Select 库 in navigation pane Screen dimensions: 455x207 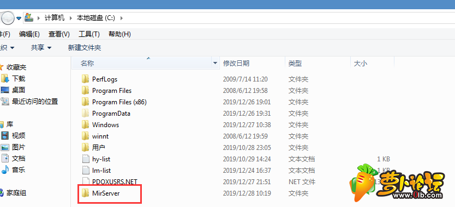coord(10,124)
